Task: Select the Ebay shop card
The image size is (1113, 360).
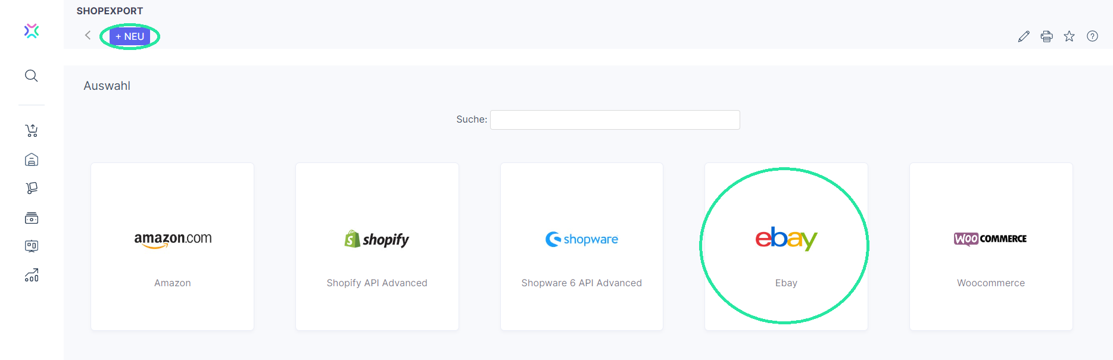Action: pyautogui.click(x=786, y=246)
